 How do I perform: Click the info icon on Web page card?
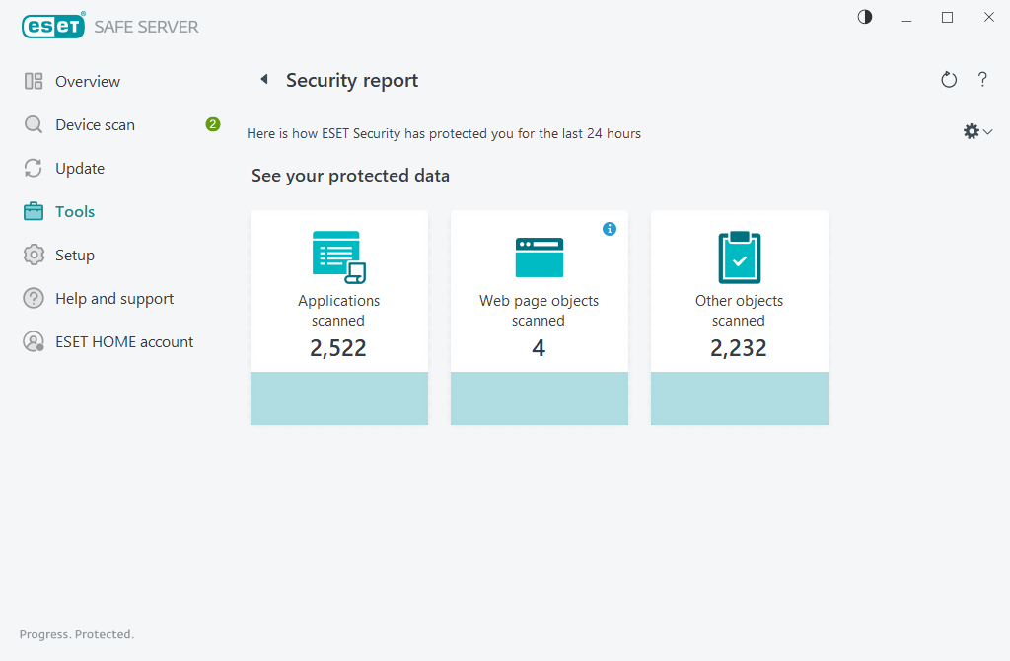coord(610,229)
